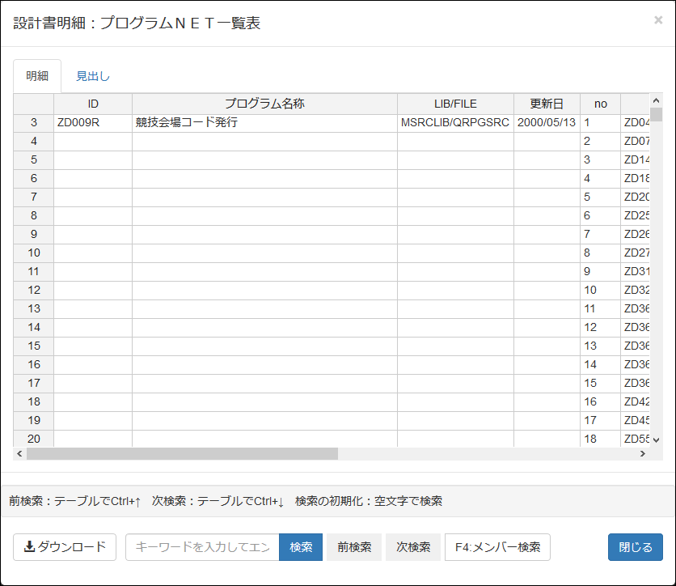Select row header number 10
This screenshot has height=586, width=676.
[34, 253]
